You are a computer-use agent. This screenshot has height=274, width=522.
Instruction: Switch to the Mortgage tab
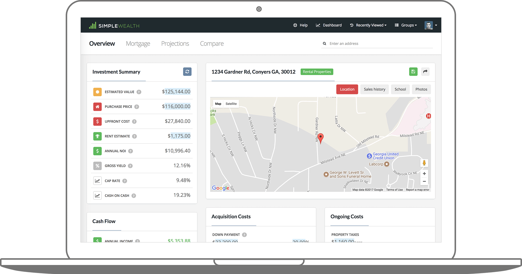[x=138, y=44]
